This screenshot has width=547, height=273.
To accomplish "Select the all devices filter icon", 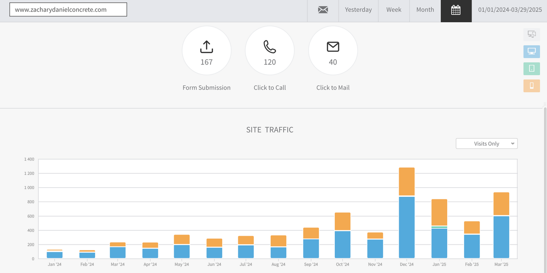I will click(532, 35).
